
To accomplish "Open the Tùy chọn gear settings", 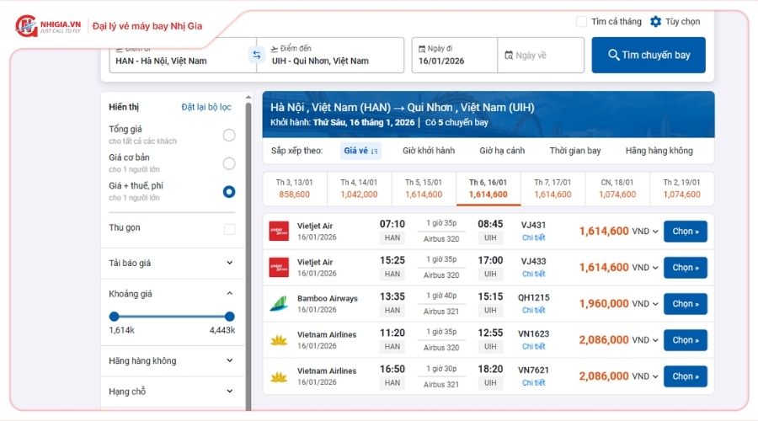I will 655,22.
